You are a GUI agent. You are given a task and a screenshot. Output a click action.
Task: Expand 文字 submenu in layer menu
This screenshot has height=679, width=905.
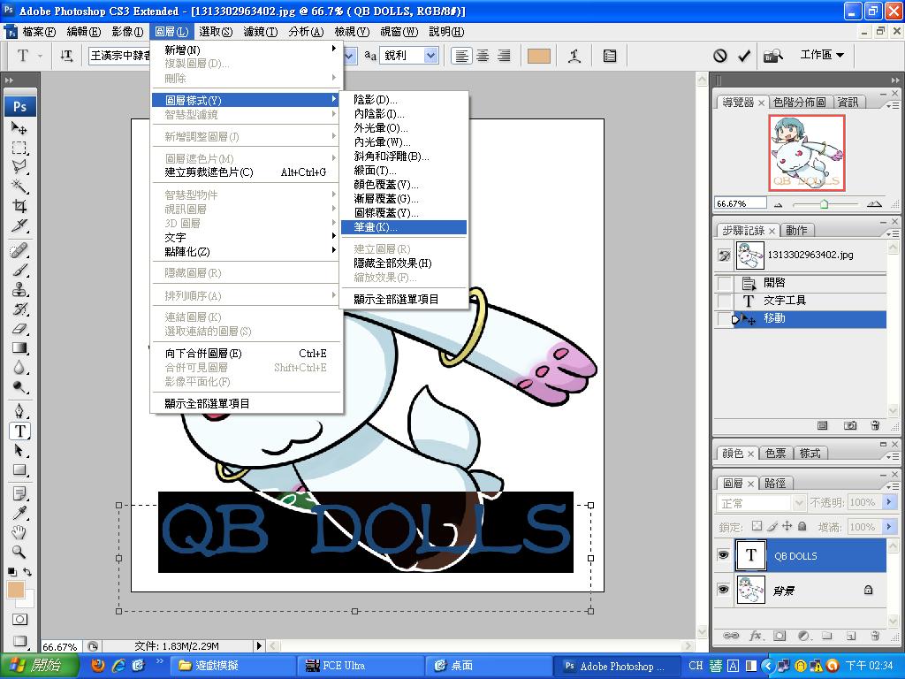(x=247, y=237)
